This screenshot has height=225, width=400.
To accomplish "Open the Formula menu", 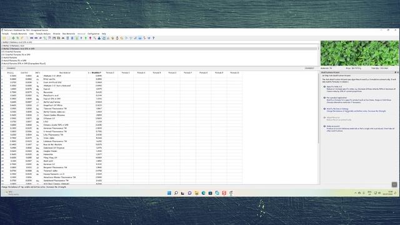I will [5, 34].
